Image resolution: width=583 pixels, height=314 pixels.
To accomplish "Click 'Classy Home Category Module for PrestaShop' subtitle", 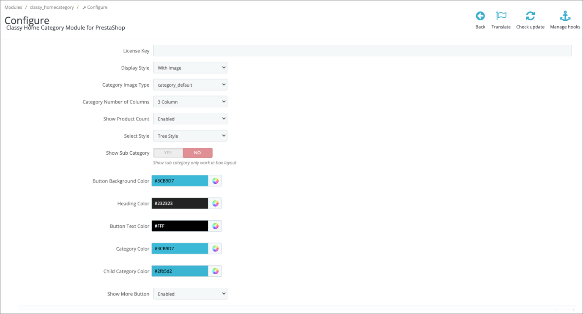I will pyautogui.click(x=66, y=28).
